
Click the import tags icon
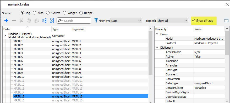tap(44, 20)
